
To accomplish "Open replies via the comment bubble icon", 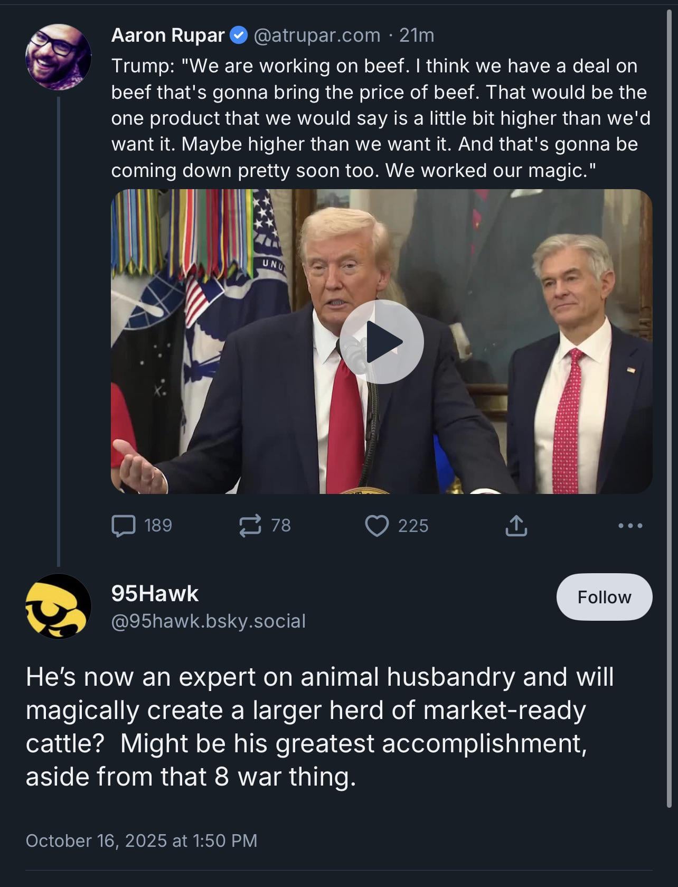I will [x=124, y=526].
